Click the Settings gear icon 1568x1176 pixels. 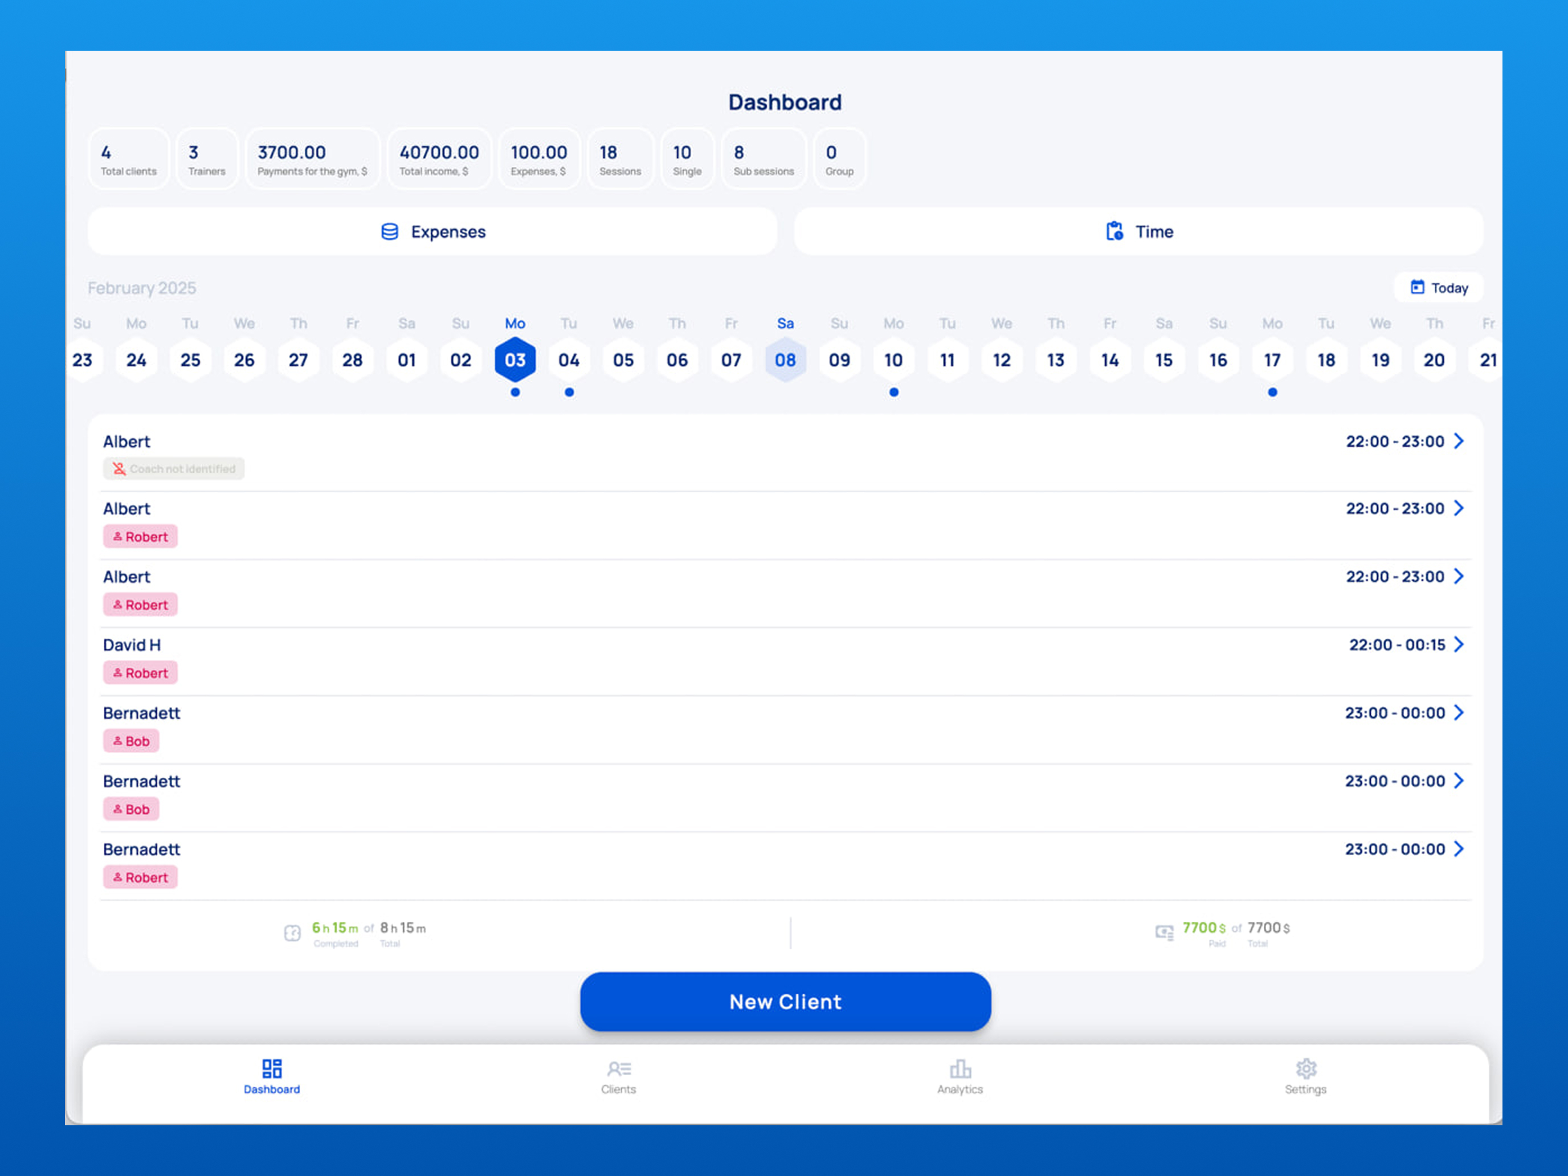(x=1306, y=1068)
